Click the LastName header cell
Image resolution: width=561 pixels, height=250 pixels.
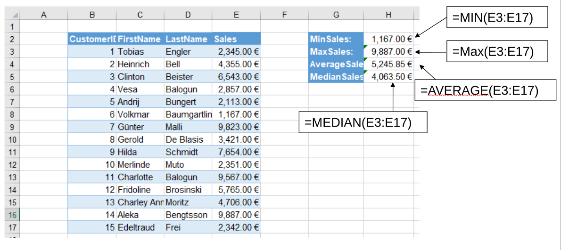pos(188,39)
